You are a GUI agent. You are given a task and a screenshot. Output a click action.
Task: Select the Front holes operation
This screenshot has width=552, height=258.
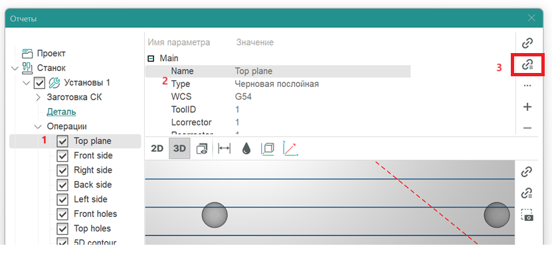pyautogui.click(x=95, y=214)
